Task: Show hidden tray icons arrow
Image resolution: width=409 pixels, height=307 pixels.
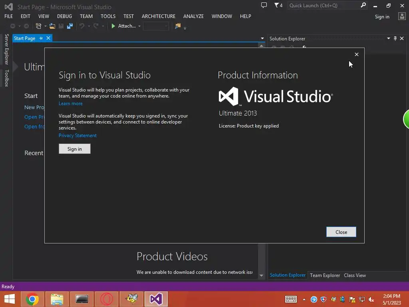Action: tap(304, 299)
